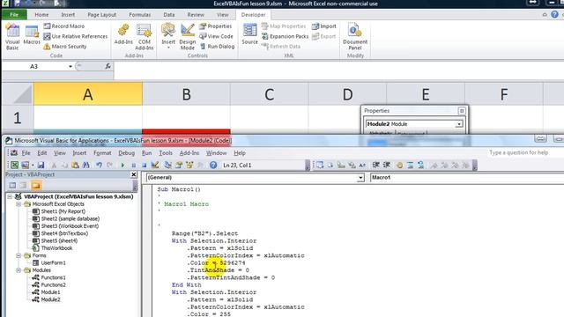Open the VBA Run menu
Viewport: 564px width, 317px height.
click(146, 153)
